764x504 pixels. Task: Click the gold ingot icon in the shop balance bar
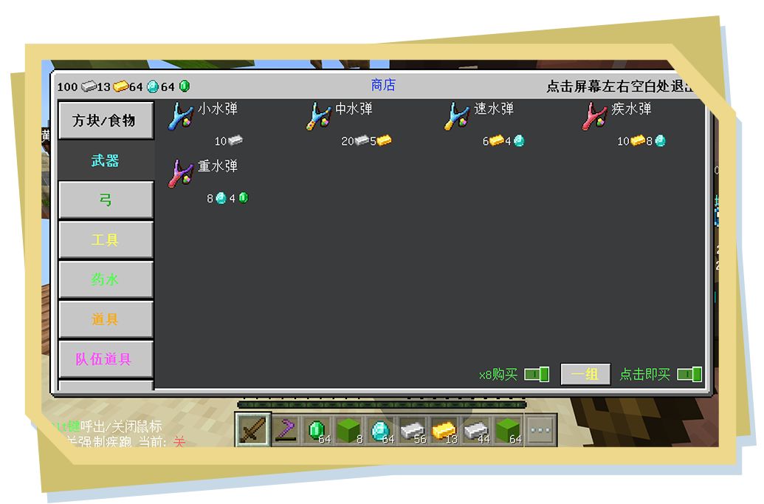coord(120,86)
